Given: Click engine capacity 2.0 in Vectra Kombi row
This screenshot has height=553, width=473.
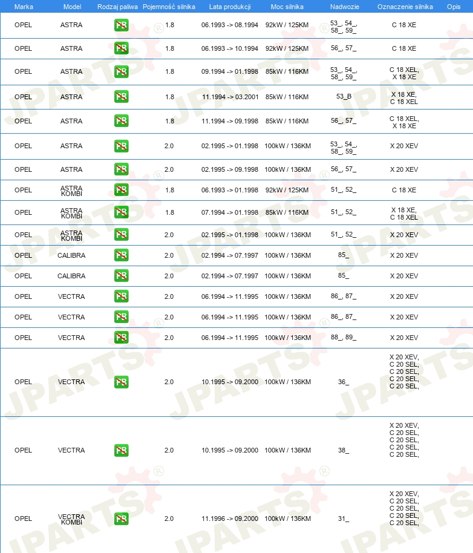Looking at the screenshot, I should pos(169,519).
